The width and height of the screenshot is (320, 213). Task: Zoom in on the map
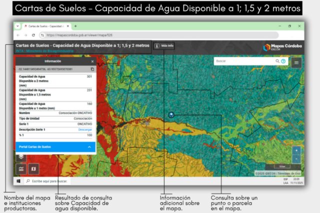coord(296,150)
